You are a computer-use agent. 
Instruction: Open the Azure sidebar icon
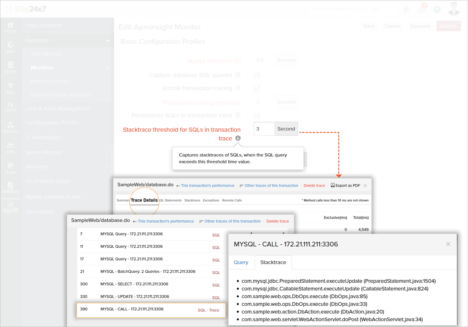(x=11, y=107)
